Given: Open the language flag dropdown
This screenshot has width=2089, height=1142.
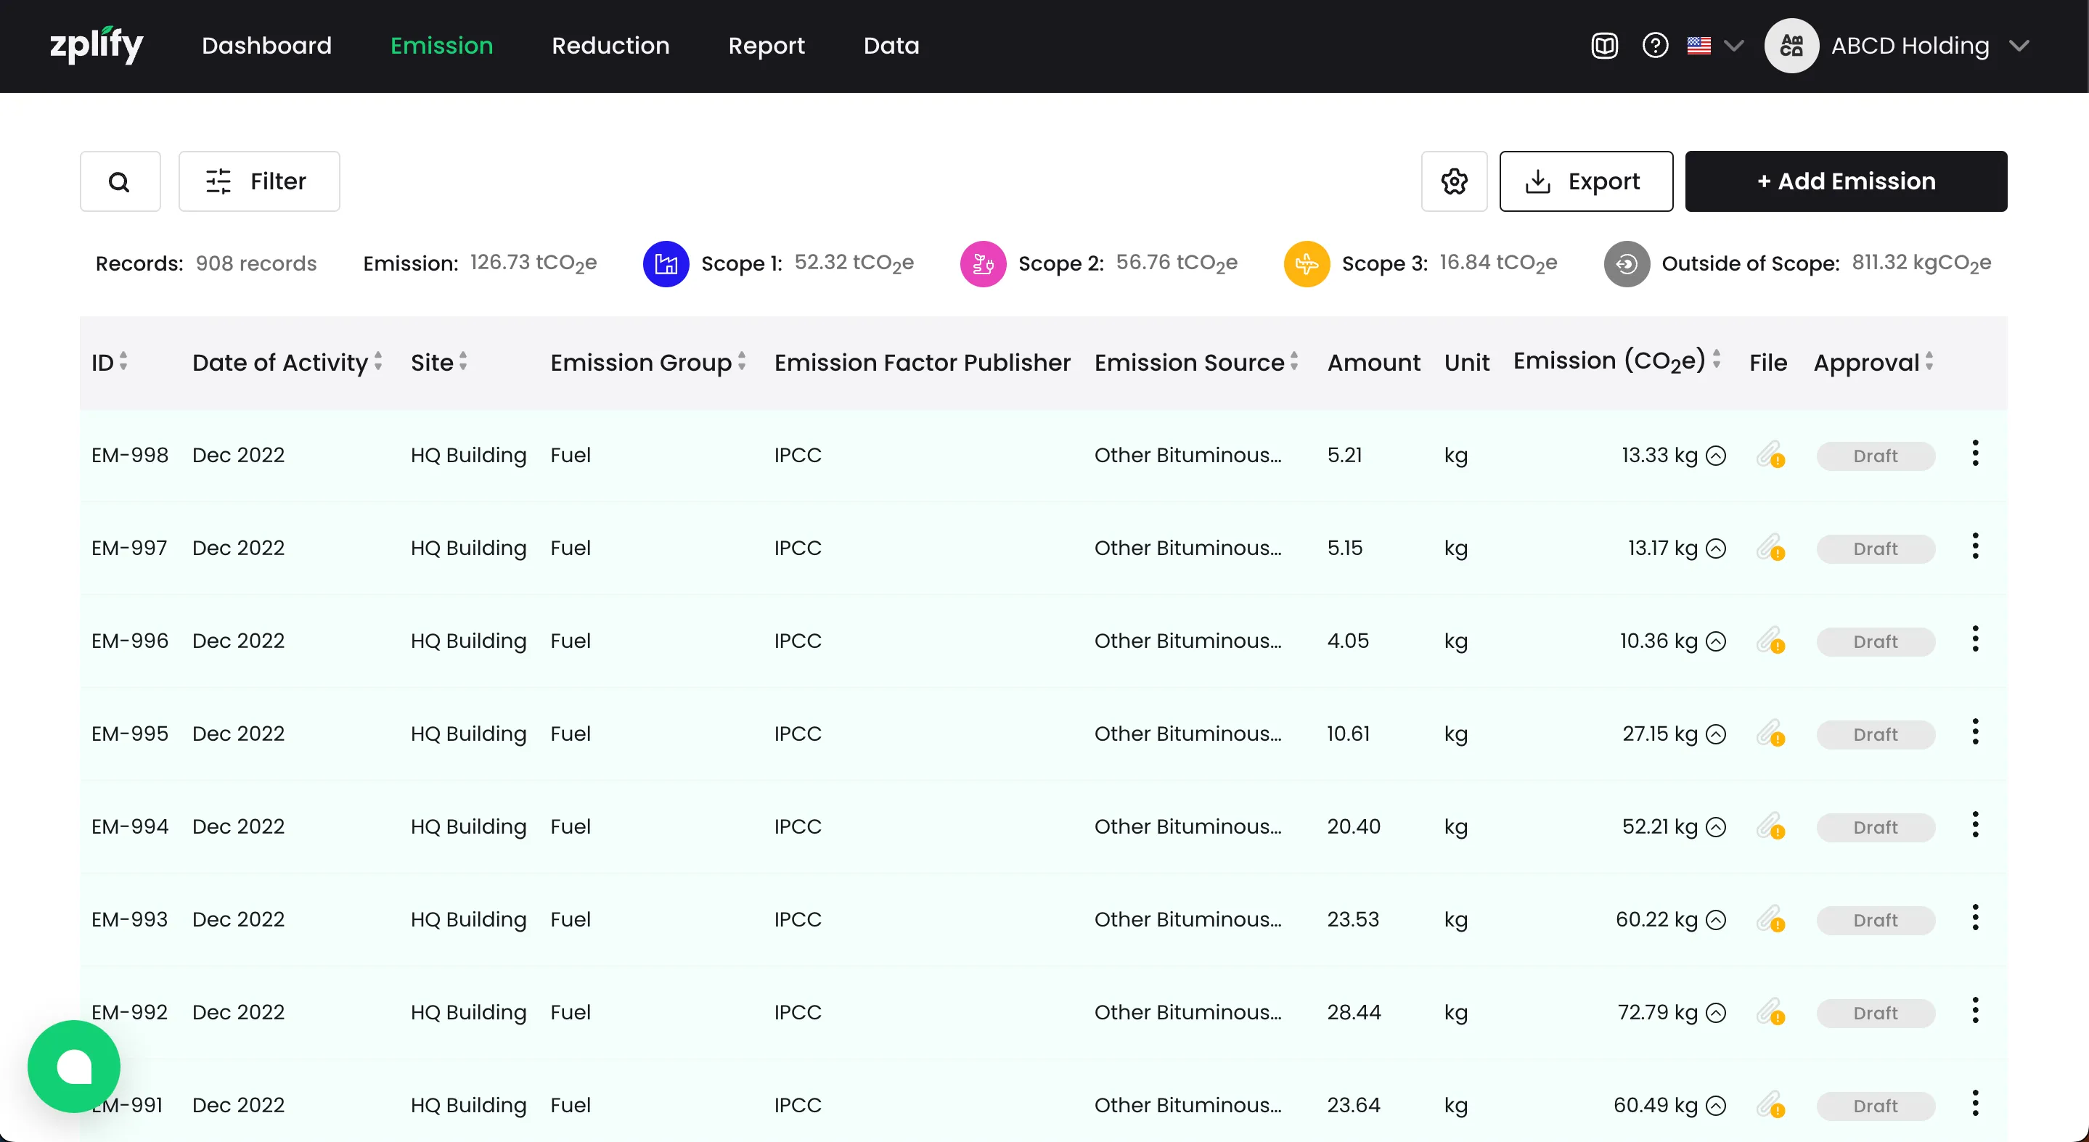Looking at the screenshot, I should pyautogui.click(x=1714, y=46).
